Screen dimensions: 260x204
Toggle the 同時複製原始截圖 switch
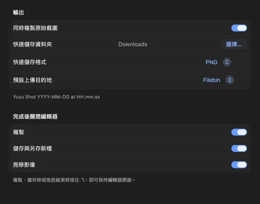(239, 28)
